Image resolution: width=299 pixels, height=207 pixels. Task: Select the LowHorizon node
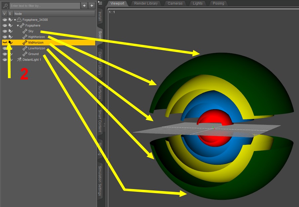tap(37, 48)
